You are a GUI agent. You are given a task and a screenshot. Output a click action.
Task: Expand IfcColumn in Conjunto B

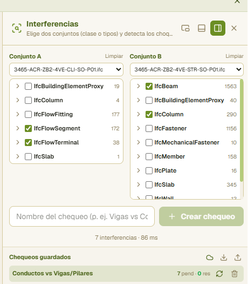(138, 114)
